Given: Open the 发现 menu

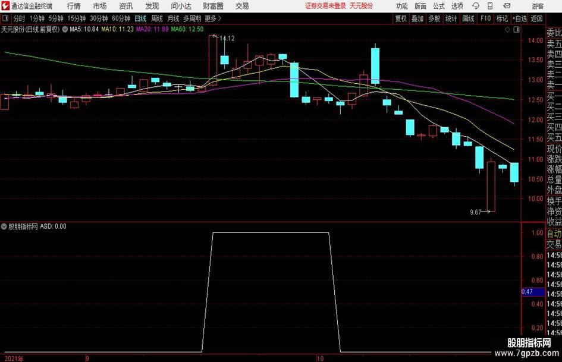Looking at the screenshot, I should [152, 6].
